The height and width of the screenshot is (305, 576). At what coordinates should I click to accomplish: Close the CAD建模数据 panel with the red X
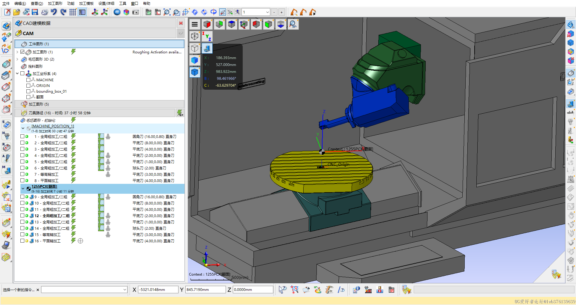[x=181, y=23]
